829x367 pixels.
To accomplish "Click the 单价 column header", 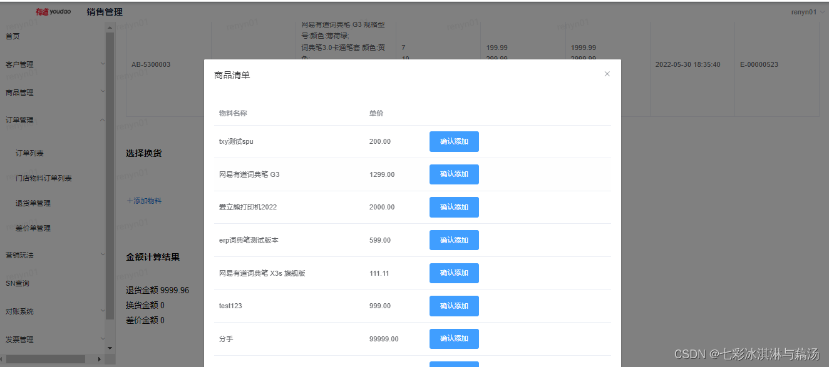I will (376, 113).
